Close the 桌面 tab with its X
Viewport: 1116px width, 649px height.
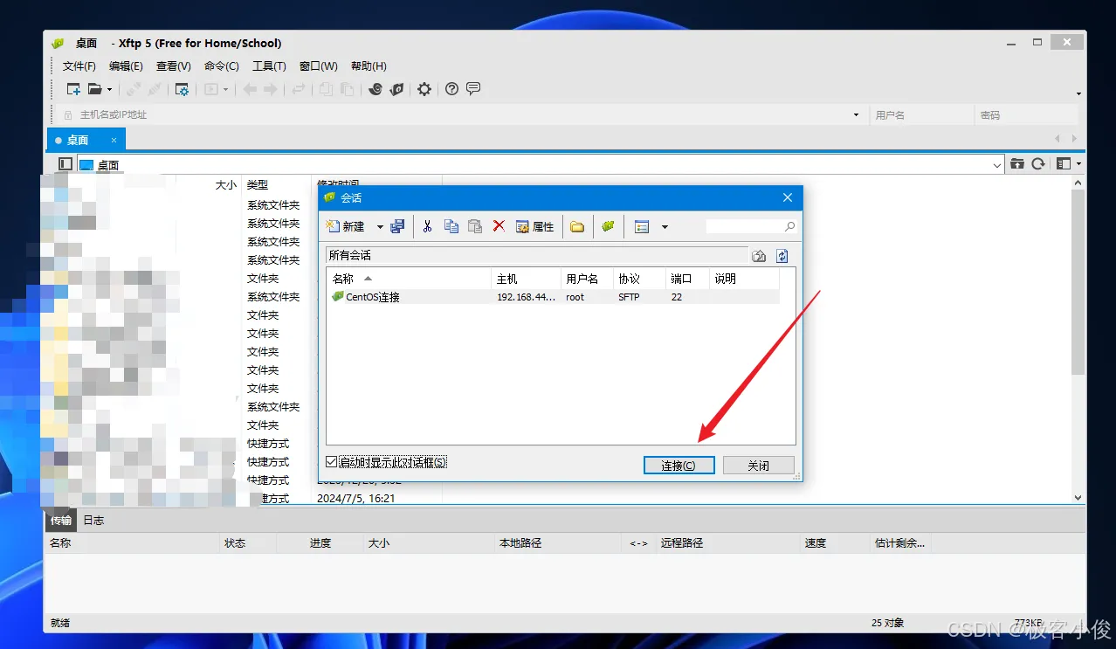pos(114,140)
